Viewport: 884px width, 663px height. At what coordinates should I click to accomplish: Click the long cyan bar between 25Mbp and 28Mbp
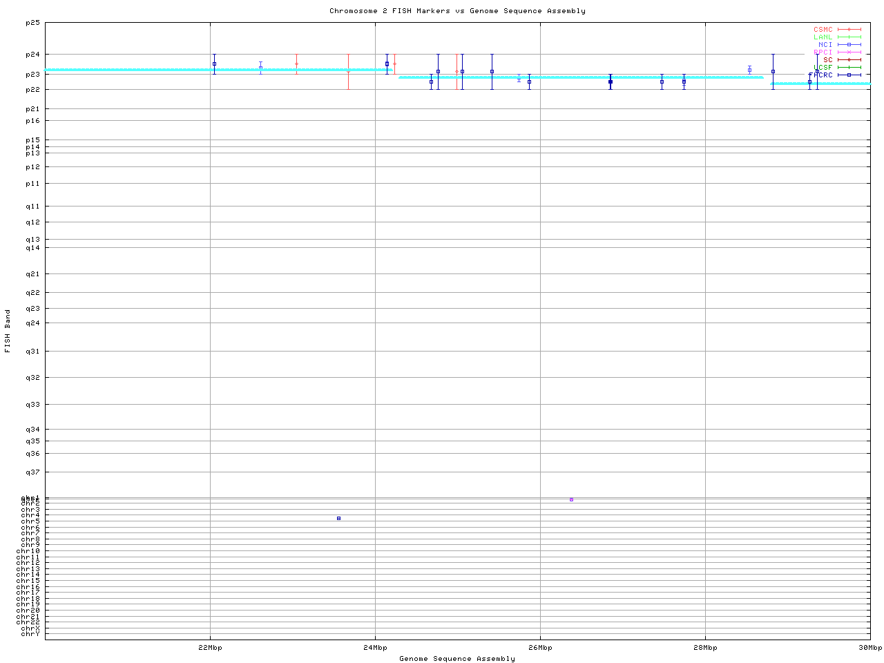pos(580,77)
